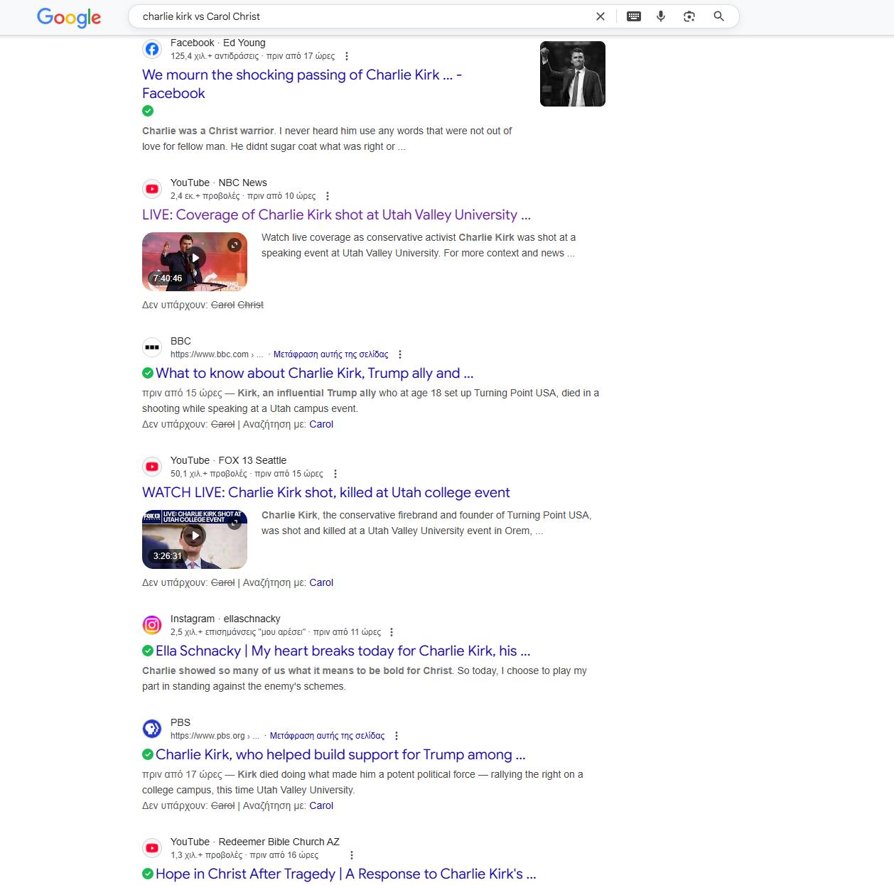Click the PBS favicon icon
Viewport: 894px width, 885px height.
152,729
